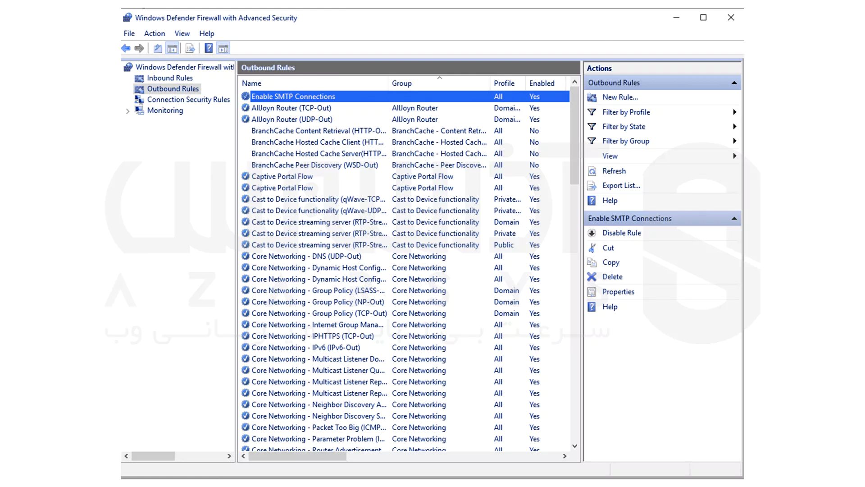Select BranchCache Content Retrieval (HTTP-O... rule
This screenshot has height=487, width=865.
(x=405, y=131)
